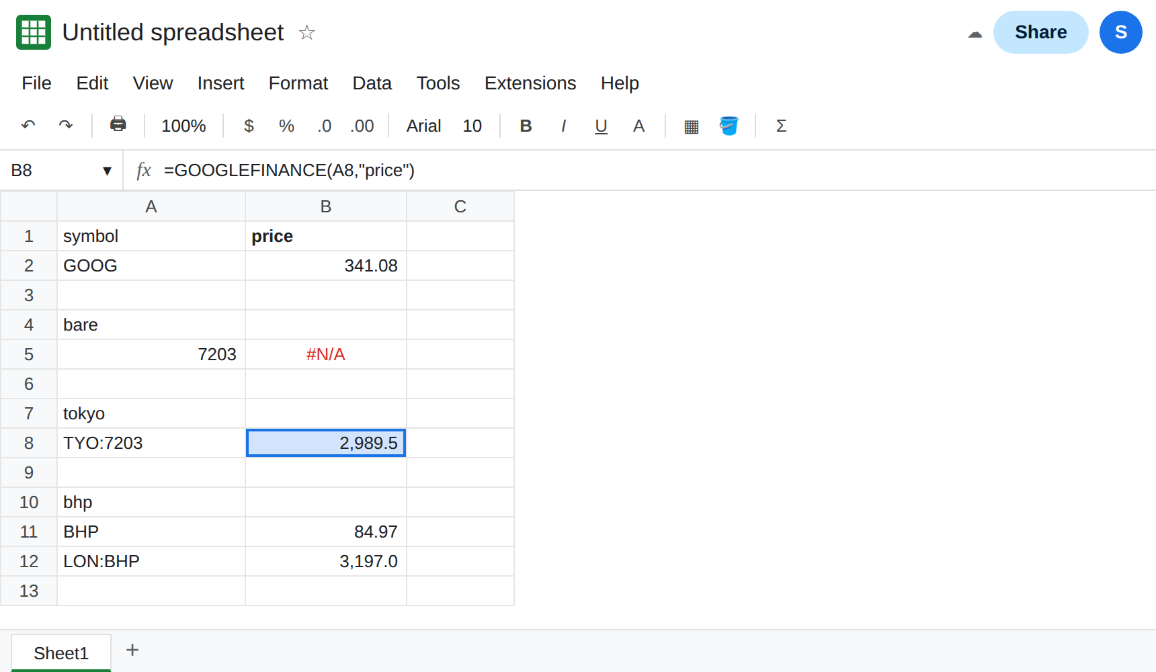Viewport: 1156px width, 672px height.
Task: Apply percent format icon
Action: [287, 126]
